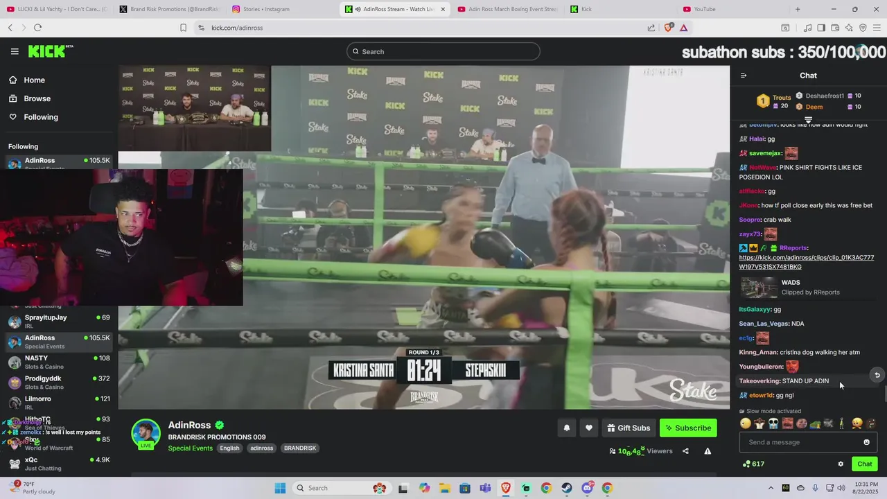Open the browser main menu
Image resolution: width=887 pixels, height=499 pixels.
pos(877,28)
